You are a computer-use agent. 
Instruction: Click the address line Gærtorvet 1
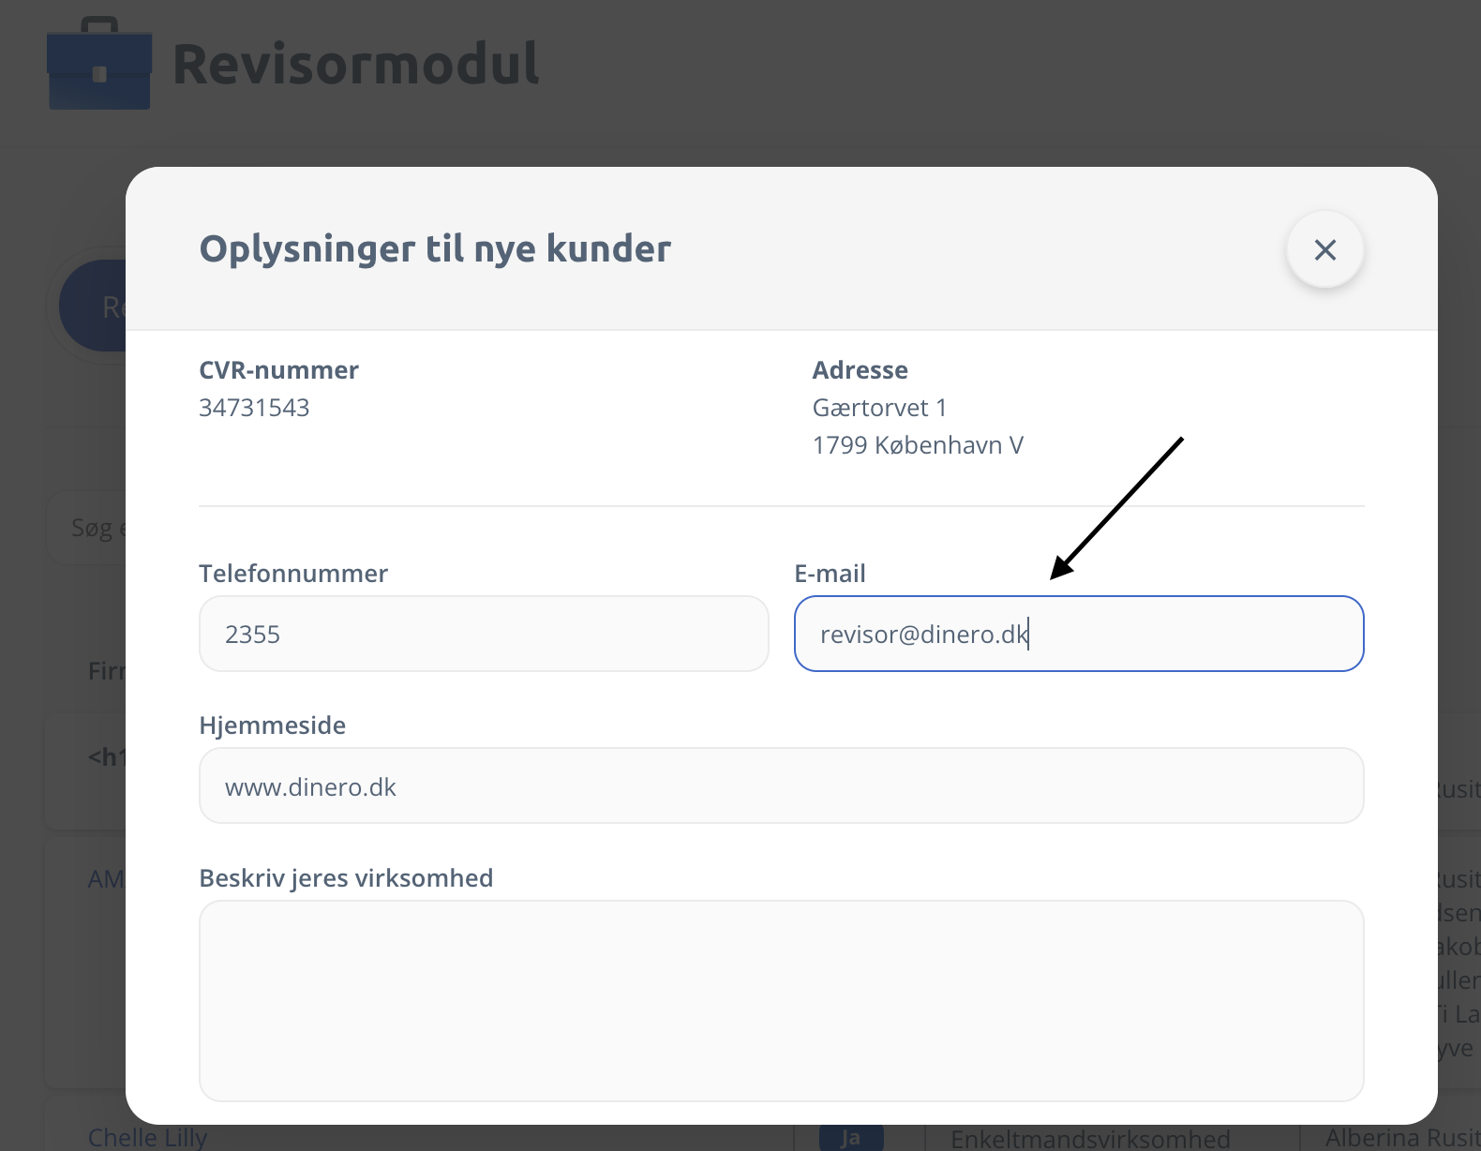coord(879,408)
